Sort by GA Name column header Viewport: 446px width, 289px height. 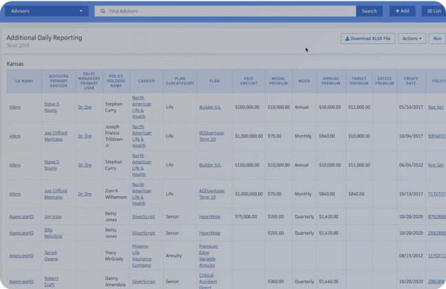click(24, 81)
